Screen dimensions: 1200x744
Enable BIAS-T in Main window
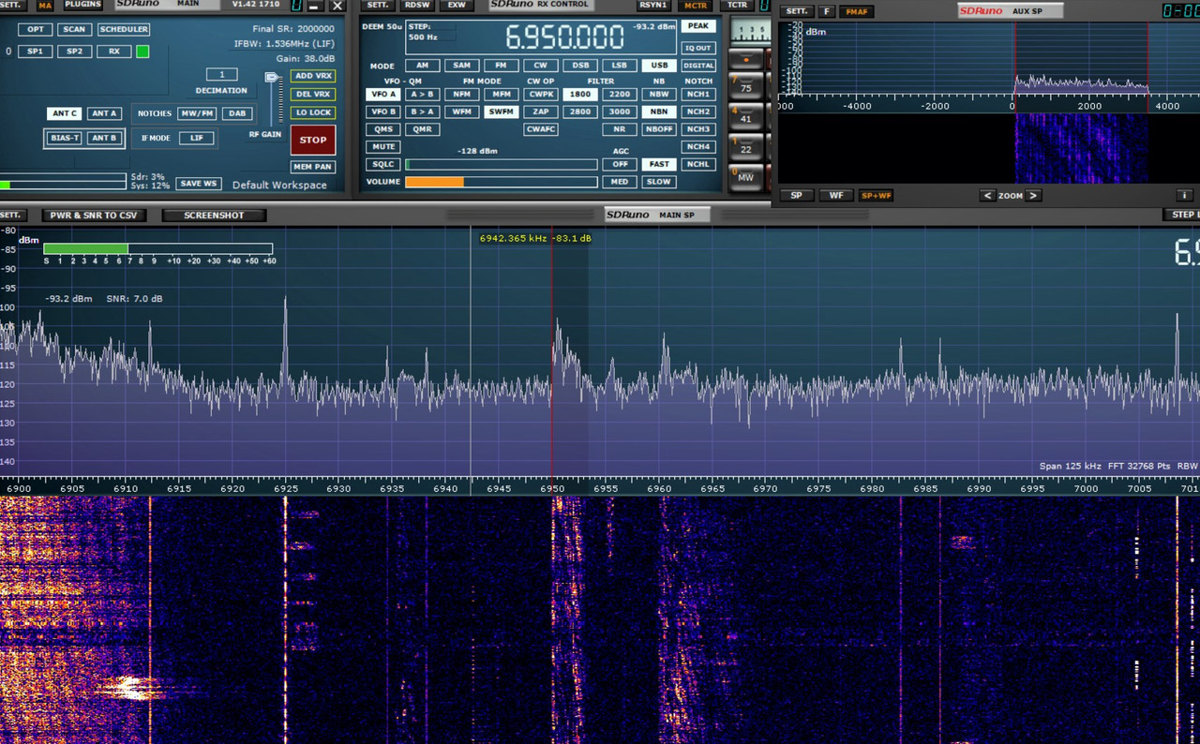point(66,138)
